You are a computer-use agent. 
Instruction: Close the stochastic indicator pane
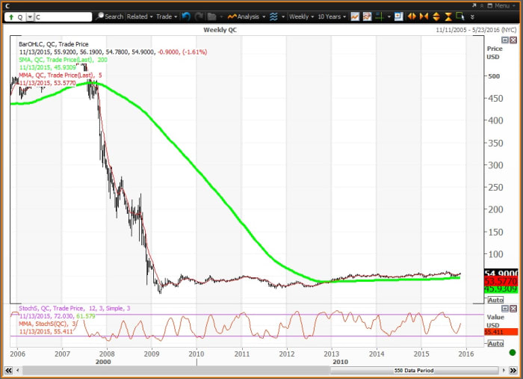pos(513,309)
